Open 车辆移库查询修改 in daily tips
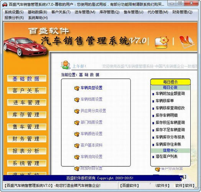Screen dimensions: 201x192 (x=170, y=108)
